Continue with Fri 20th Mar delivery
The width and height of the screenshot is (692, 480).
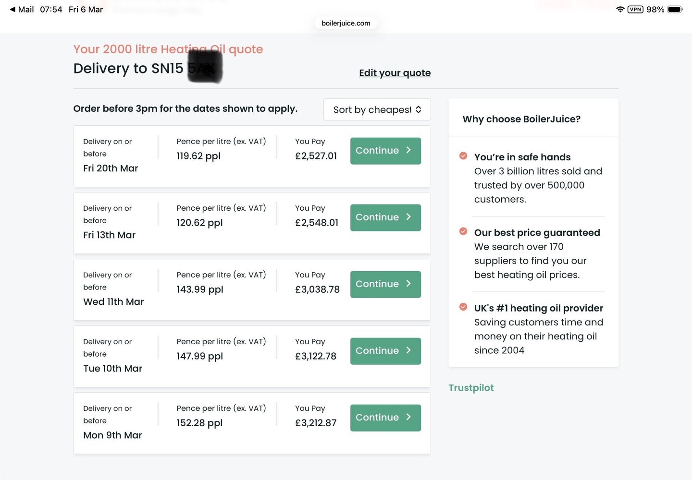385,151
